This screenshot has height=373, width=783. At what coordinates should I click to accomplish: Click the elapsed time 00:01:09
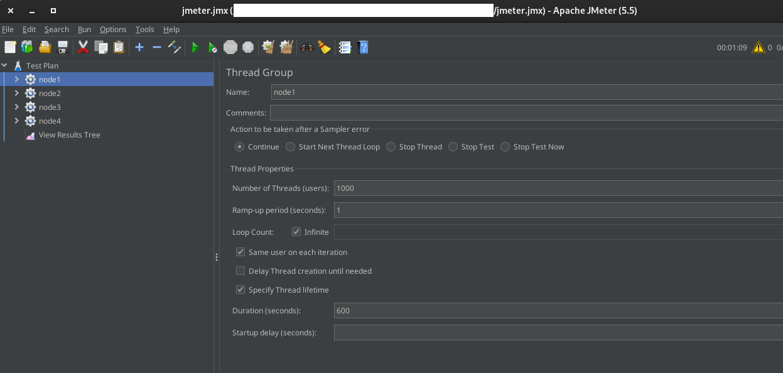coord(732,48)
